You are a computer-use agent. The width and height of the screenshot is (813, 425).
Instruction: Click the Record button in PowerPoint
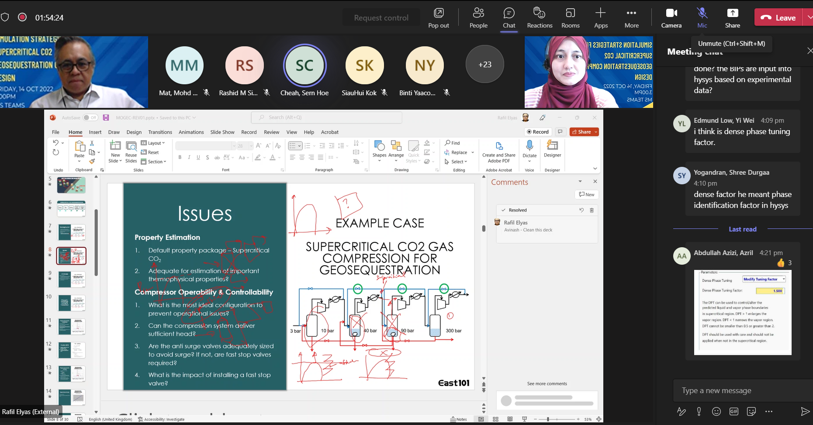click(537, 132)
